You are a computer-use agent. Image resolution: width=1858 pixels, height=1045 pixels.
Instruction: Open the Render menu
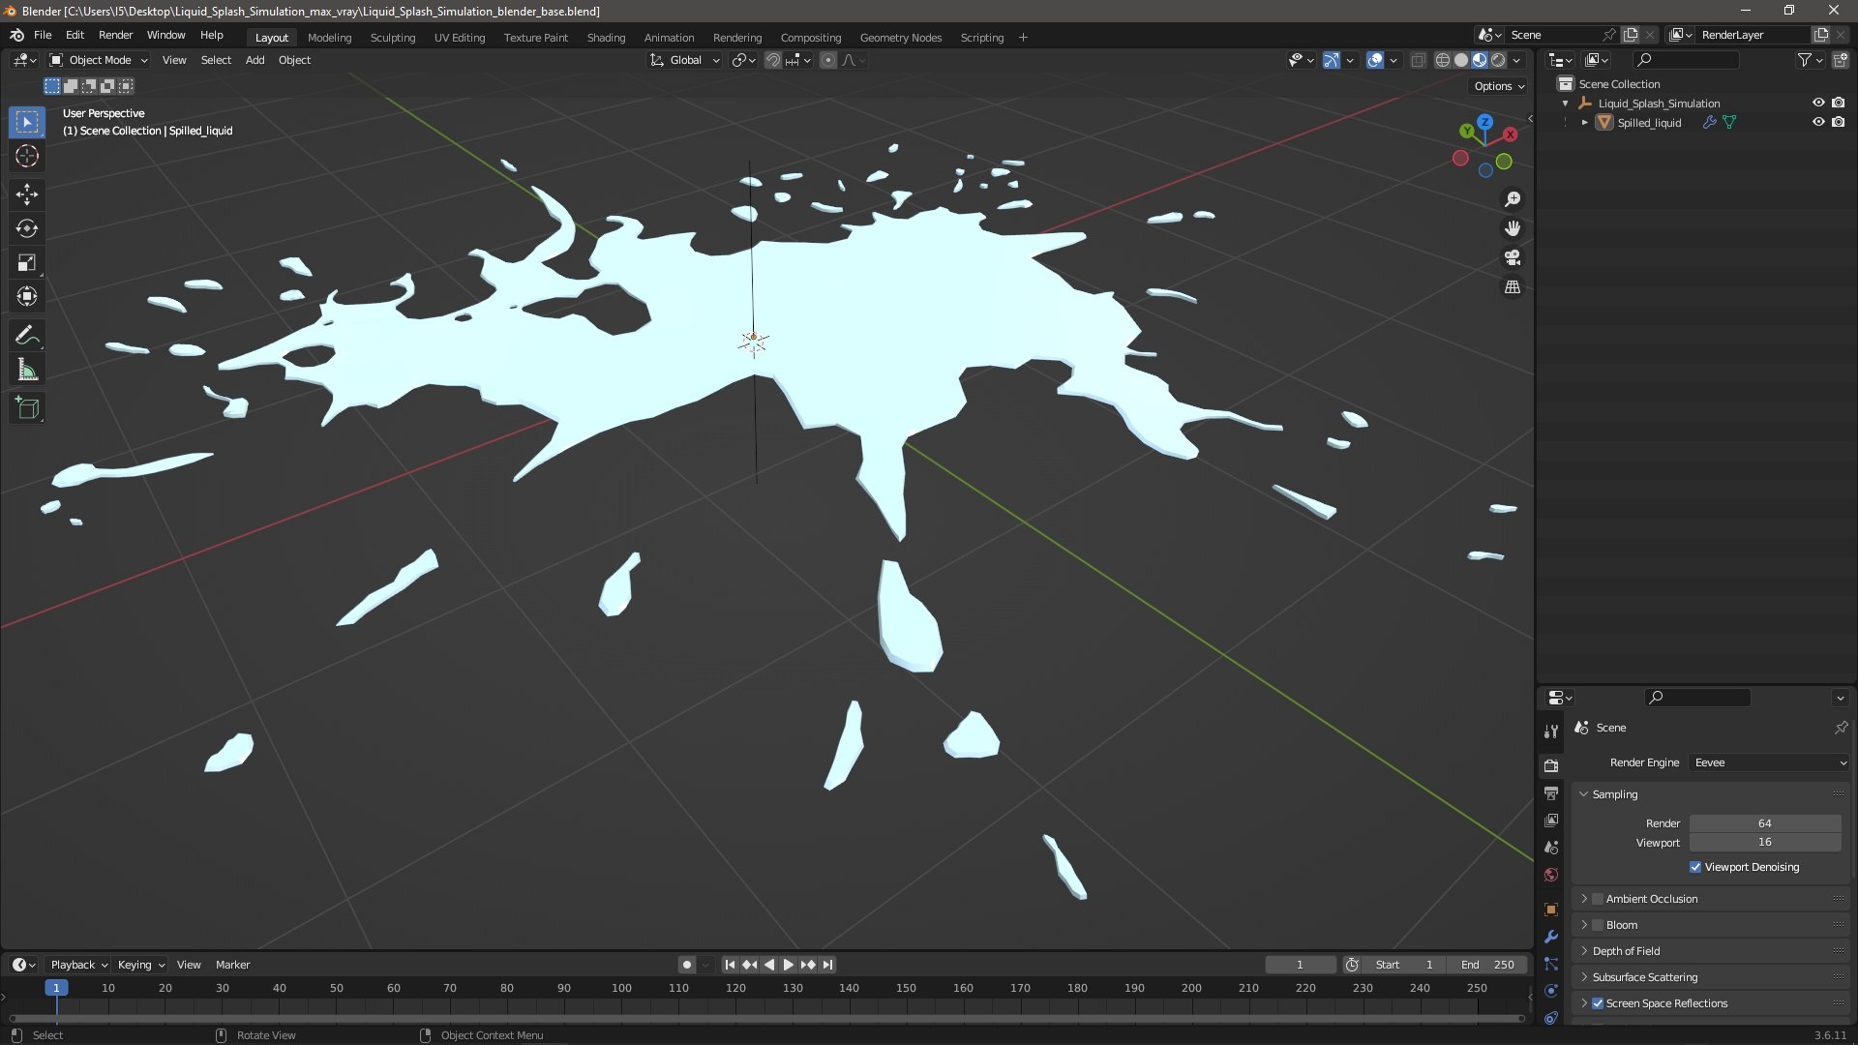click(x=115, y=35)
